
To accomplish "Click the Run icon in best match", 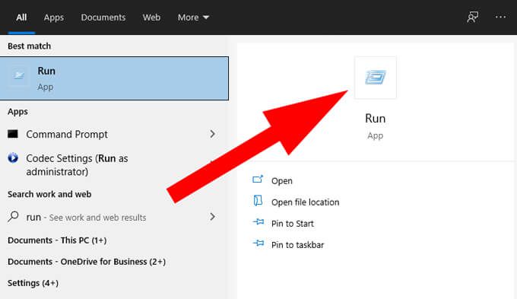I will tap(18, 75).
